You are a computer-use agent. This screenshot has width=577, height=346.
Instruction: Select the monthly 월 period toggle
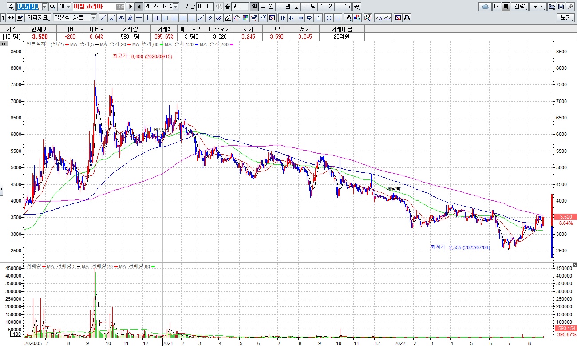coord(271,7)
